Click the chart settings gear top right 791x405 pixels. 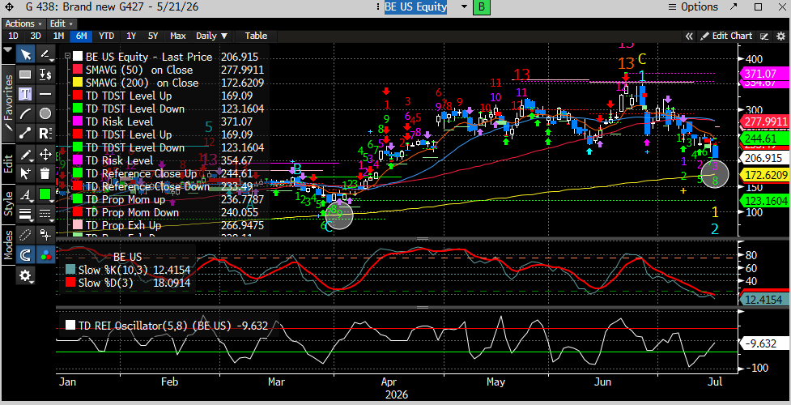pyautogui.click(x=780, y=36)
